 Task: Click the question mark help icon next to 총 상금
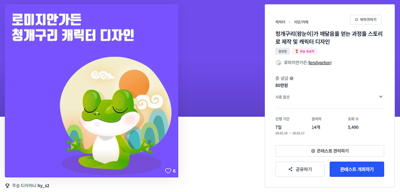(x=292, y=78)
